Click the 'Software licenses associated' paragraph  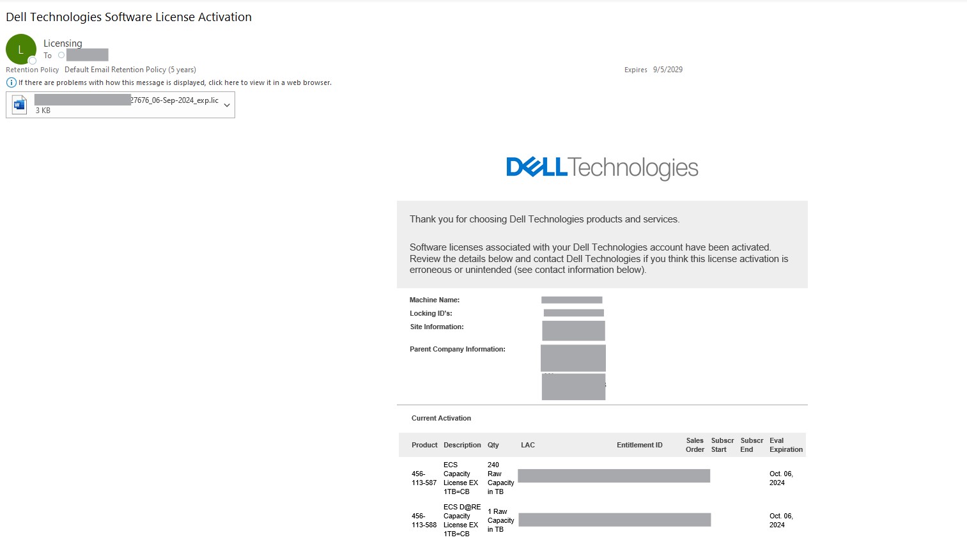[599, 259]
